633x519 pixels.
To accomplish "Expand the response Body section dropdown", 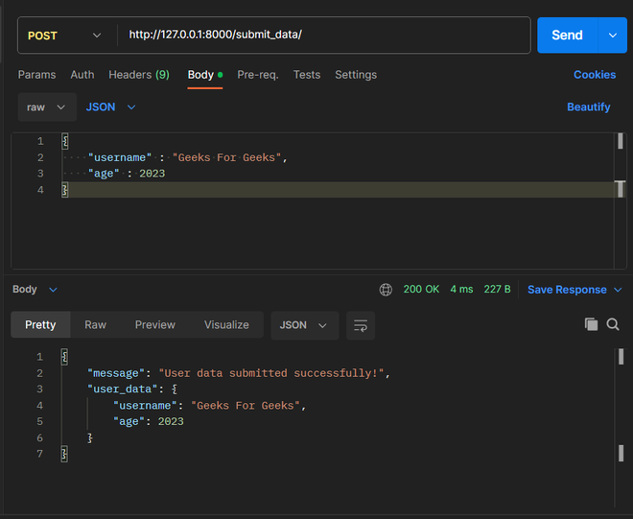I will click(x=53, y=290).
